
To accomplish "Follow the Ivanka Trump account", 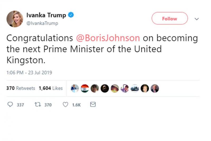I will 169,19.
